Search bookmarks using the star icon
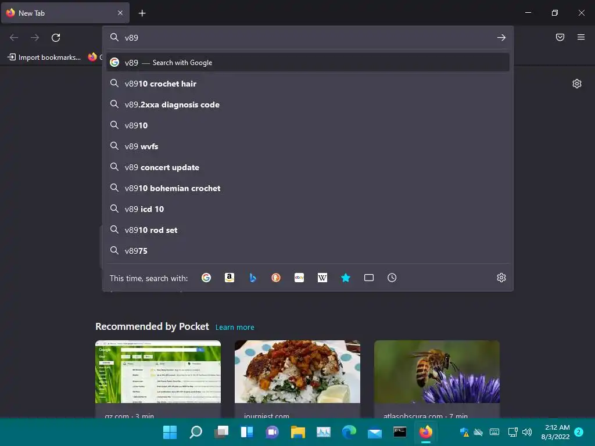The width and height of the screenshot is (595, 446). pos(346,278)
